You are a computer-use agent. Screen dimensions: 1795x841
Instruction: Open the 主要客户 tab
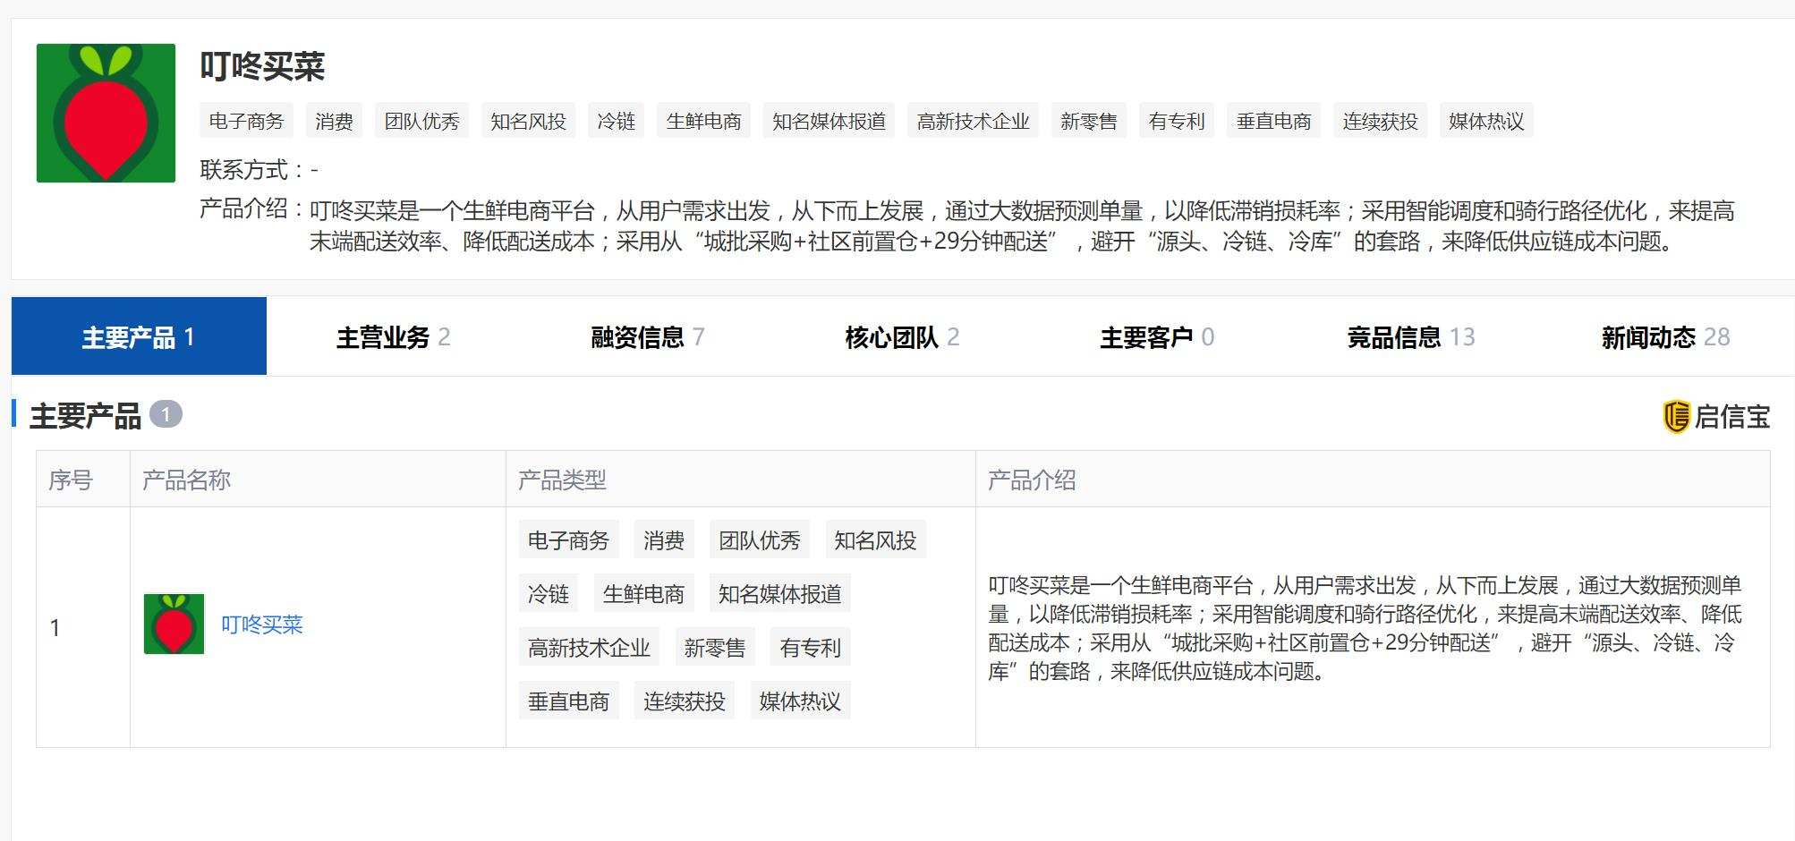tap(1157, 336)
